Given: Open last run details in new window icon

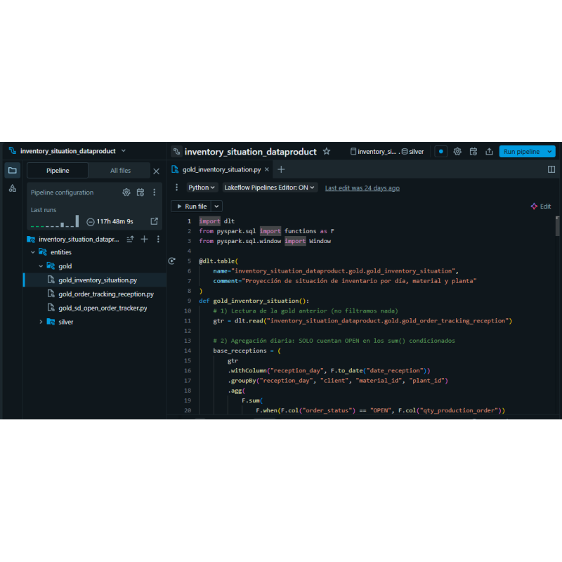Looking at the screenshot, I should (x=155, y=221).
